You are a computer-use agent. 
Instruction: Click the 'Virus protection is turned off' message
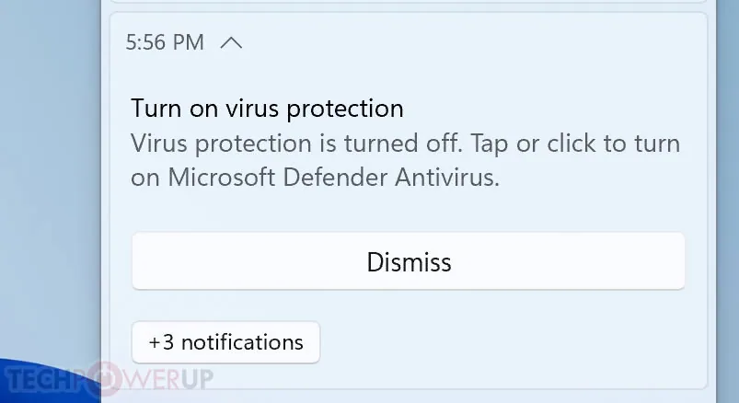click(296, 143)
